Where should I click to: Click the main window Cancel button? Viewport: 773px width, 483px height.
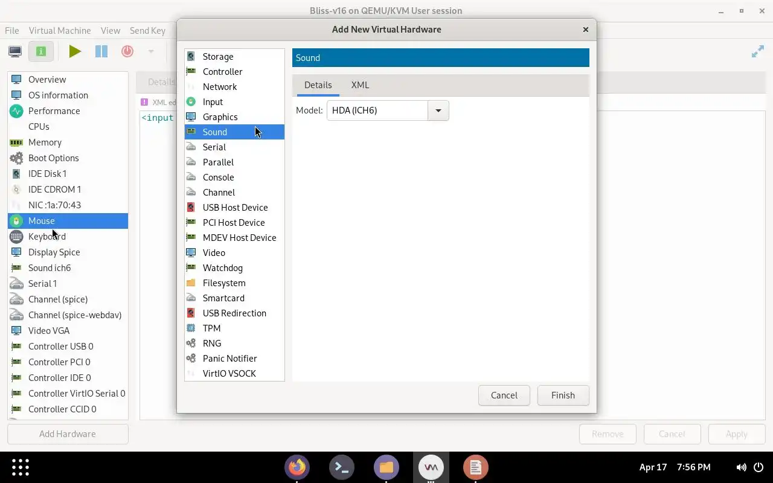point(672,434)
